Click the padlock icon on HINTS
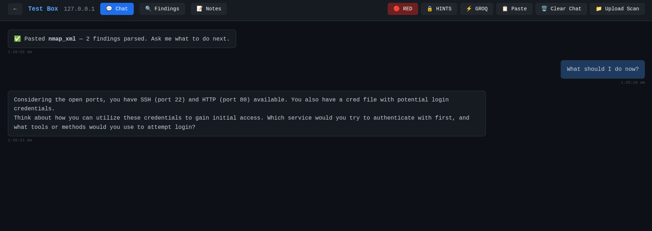 [430, 9]
